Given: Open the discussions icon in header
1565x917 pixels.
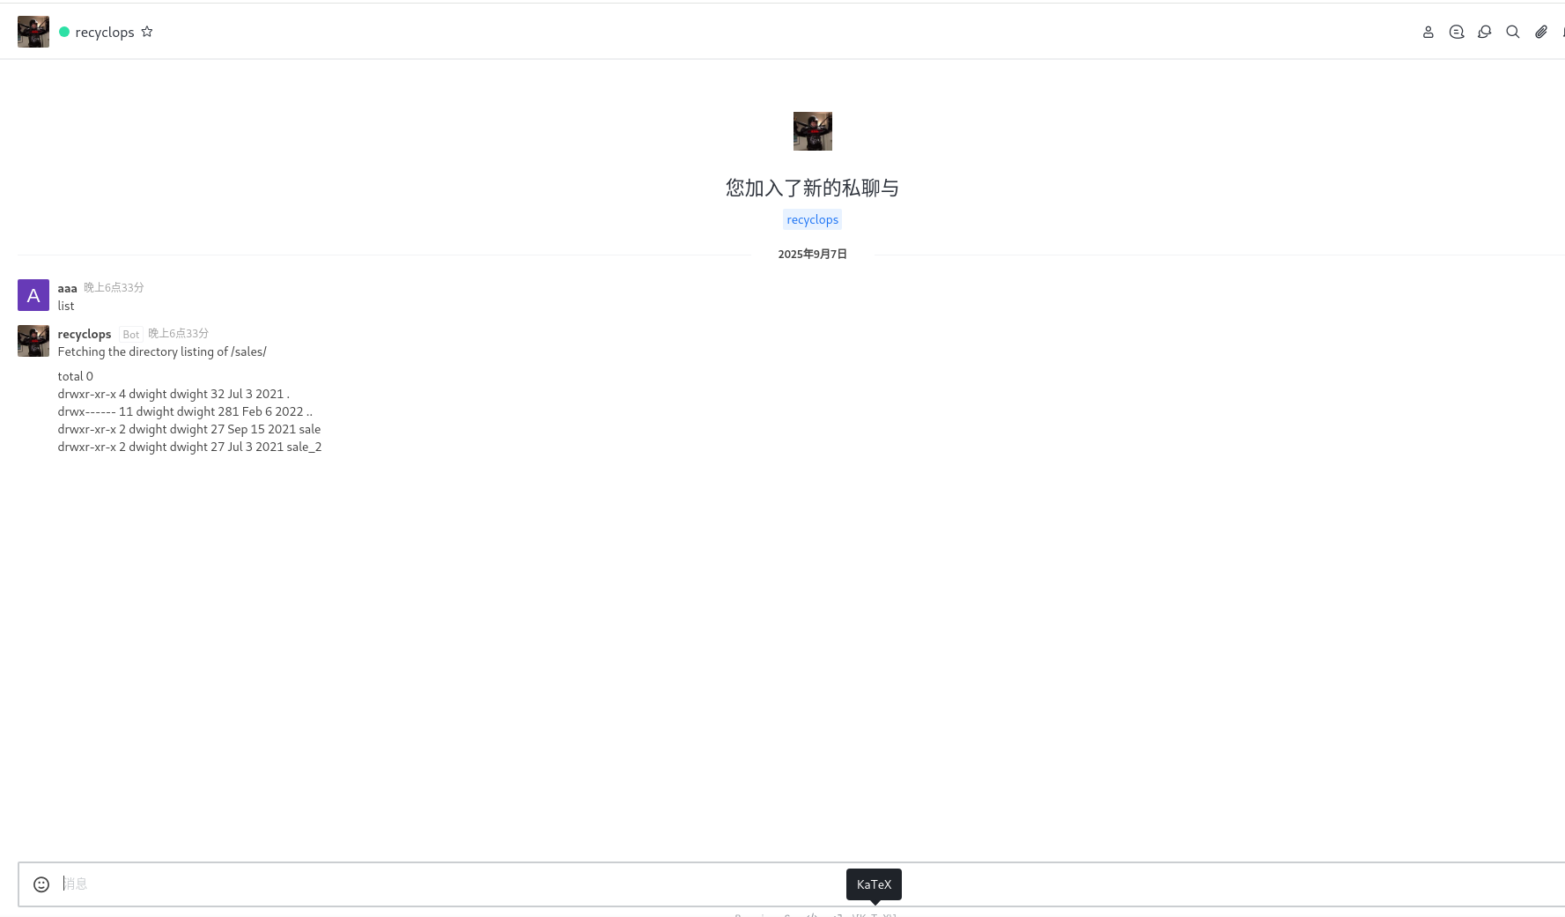Looking at the screenshot, I should [x=1484, y=33].
